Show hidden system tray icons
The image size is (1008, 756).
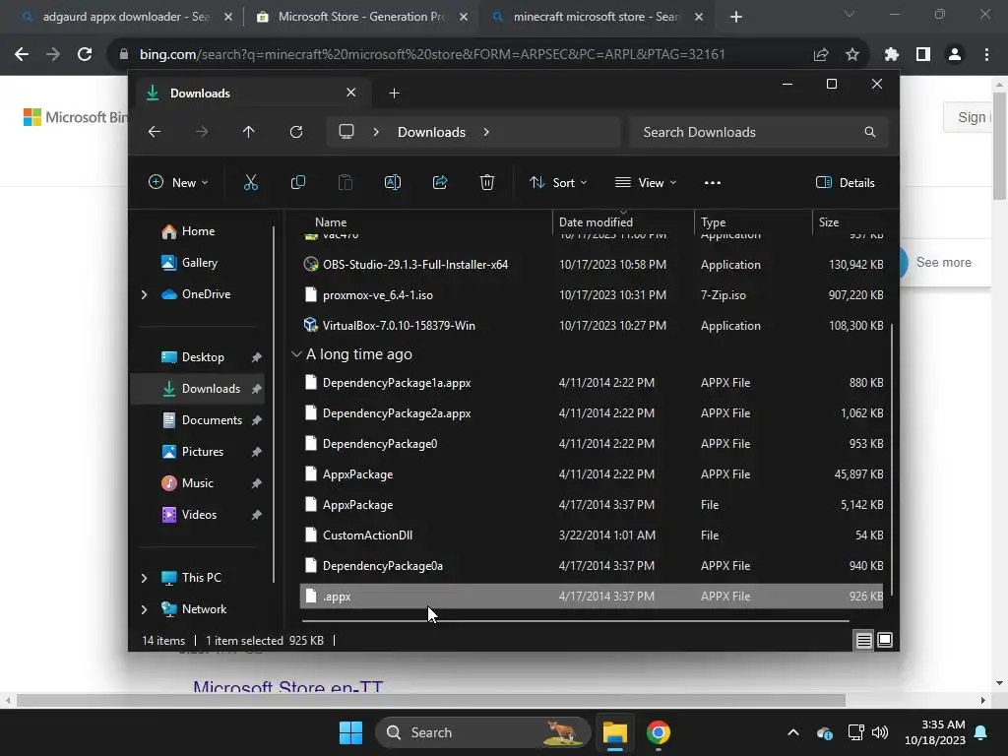coord(793,732)
